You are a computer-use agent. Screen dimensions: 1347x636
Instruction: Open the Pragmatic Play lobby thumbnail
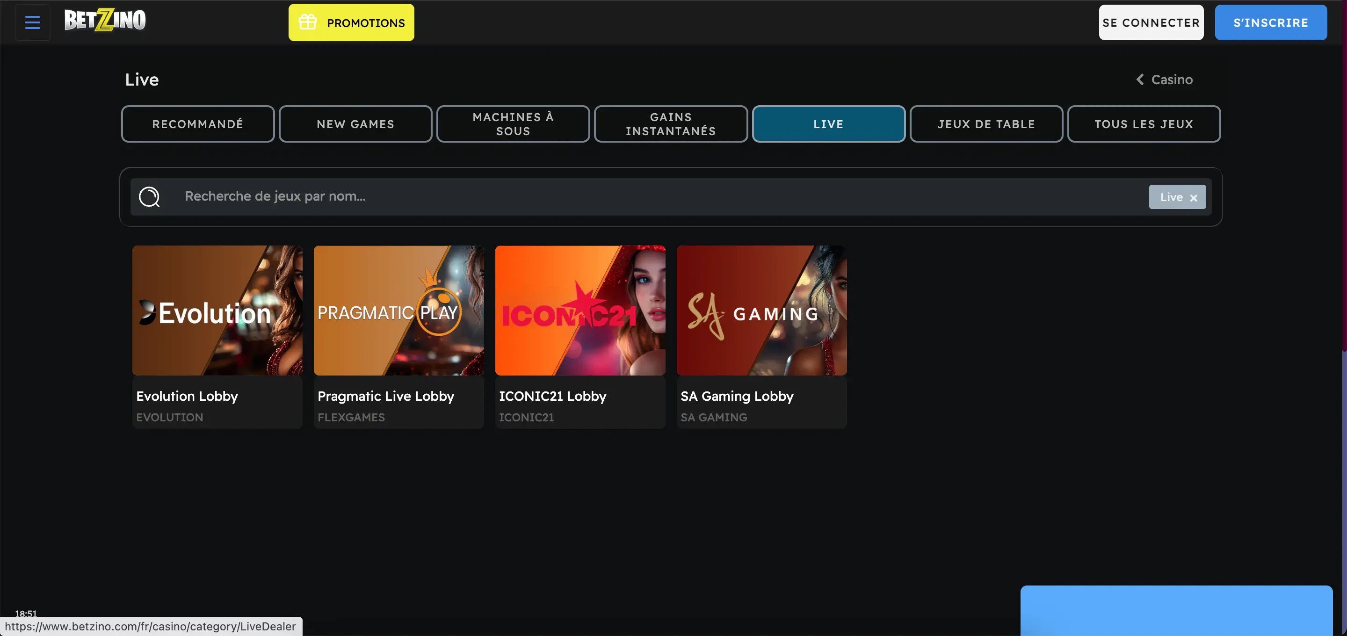(x=398, y=310)
